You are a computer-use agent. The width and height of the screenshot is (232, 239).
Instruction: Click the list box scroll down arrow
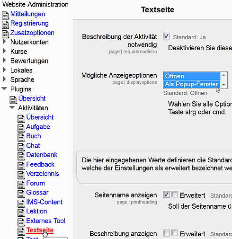pos(223,85)
